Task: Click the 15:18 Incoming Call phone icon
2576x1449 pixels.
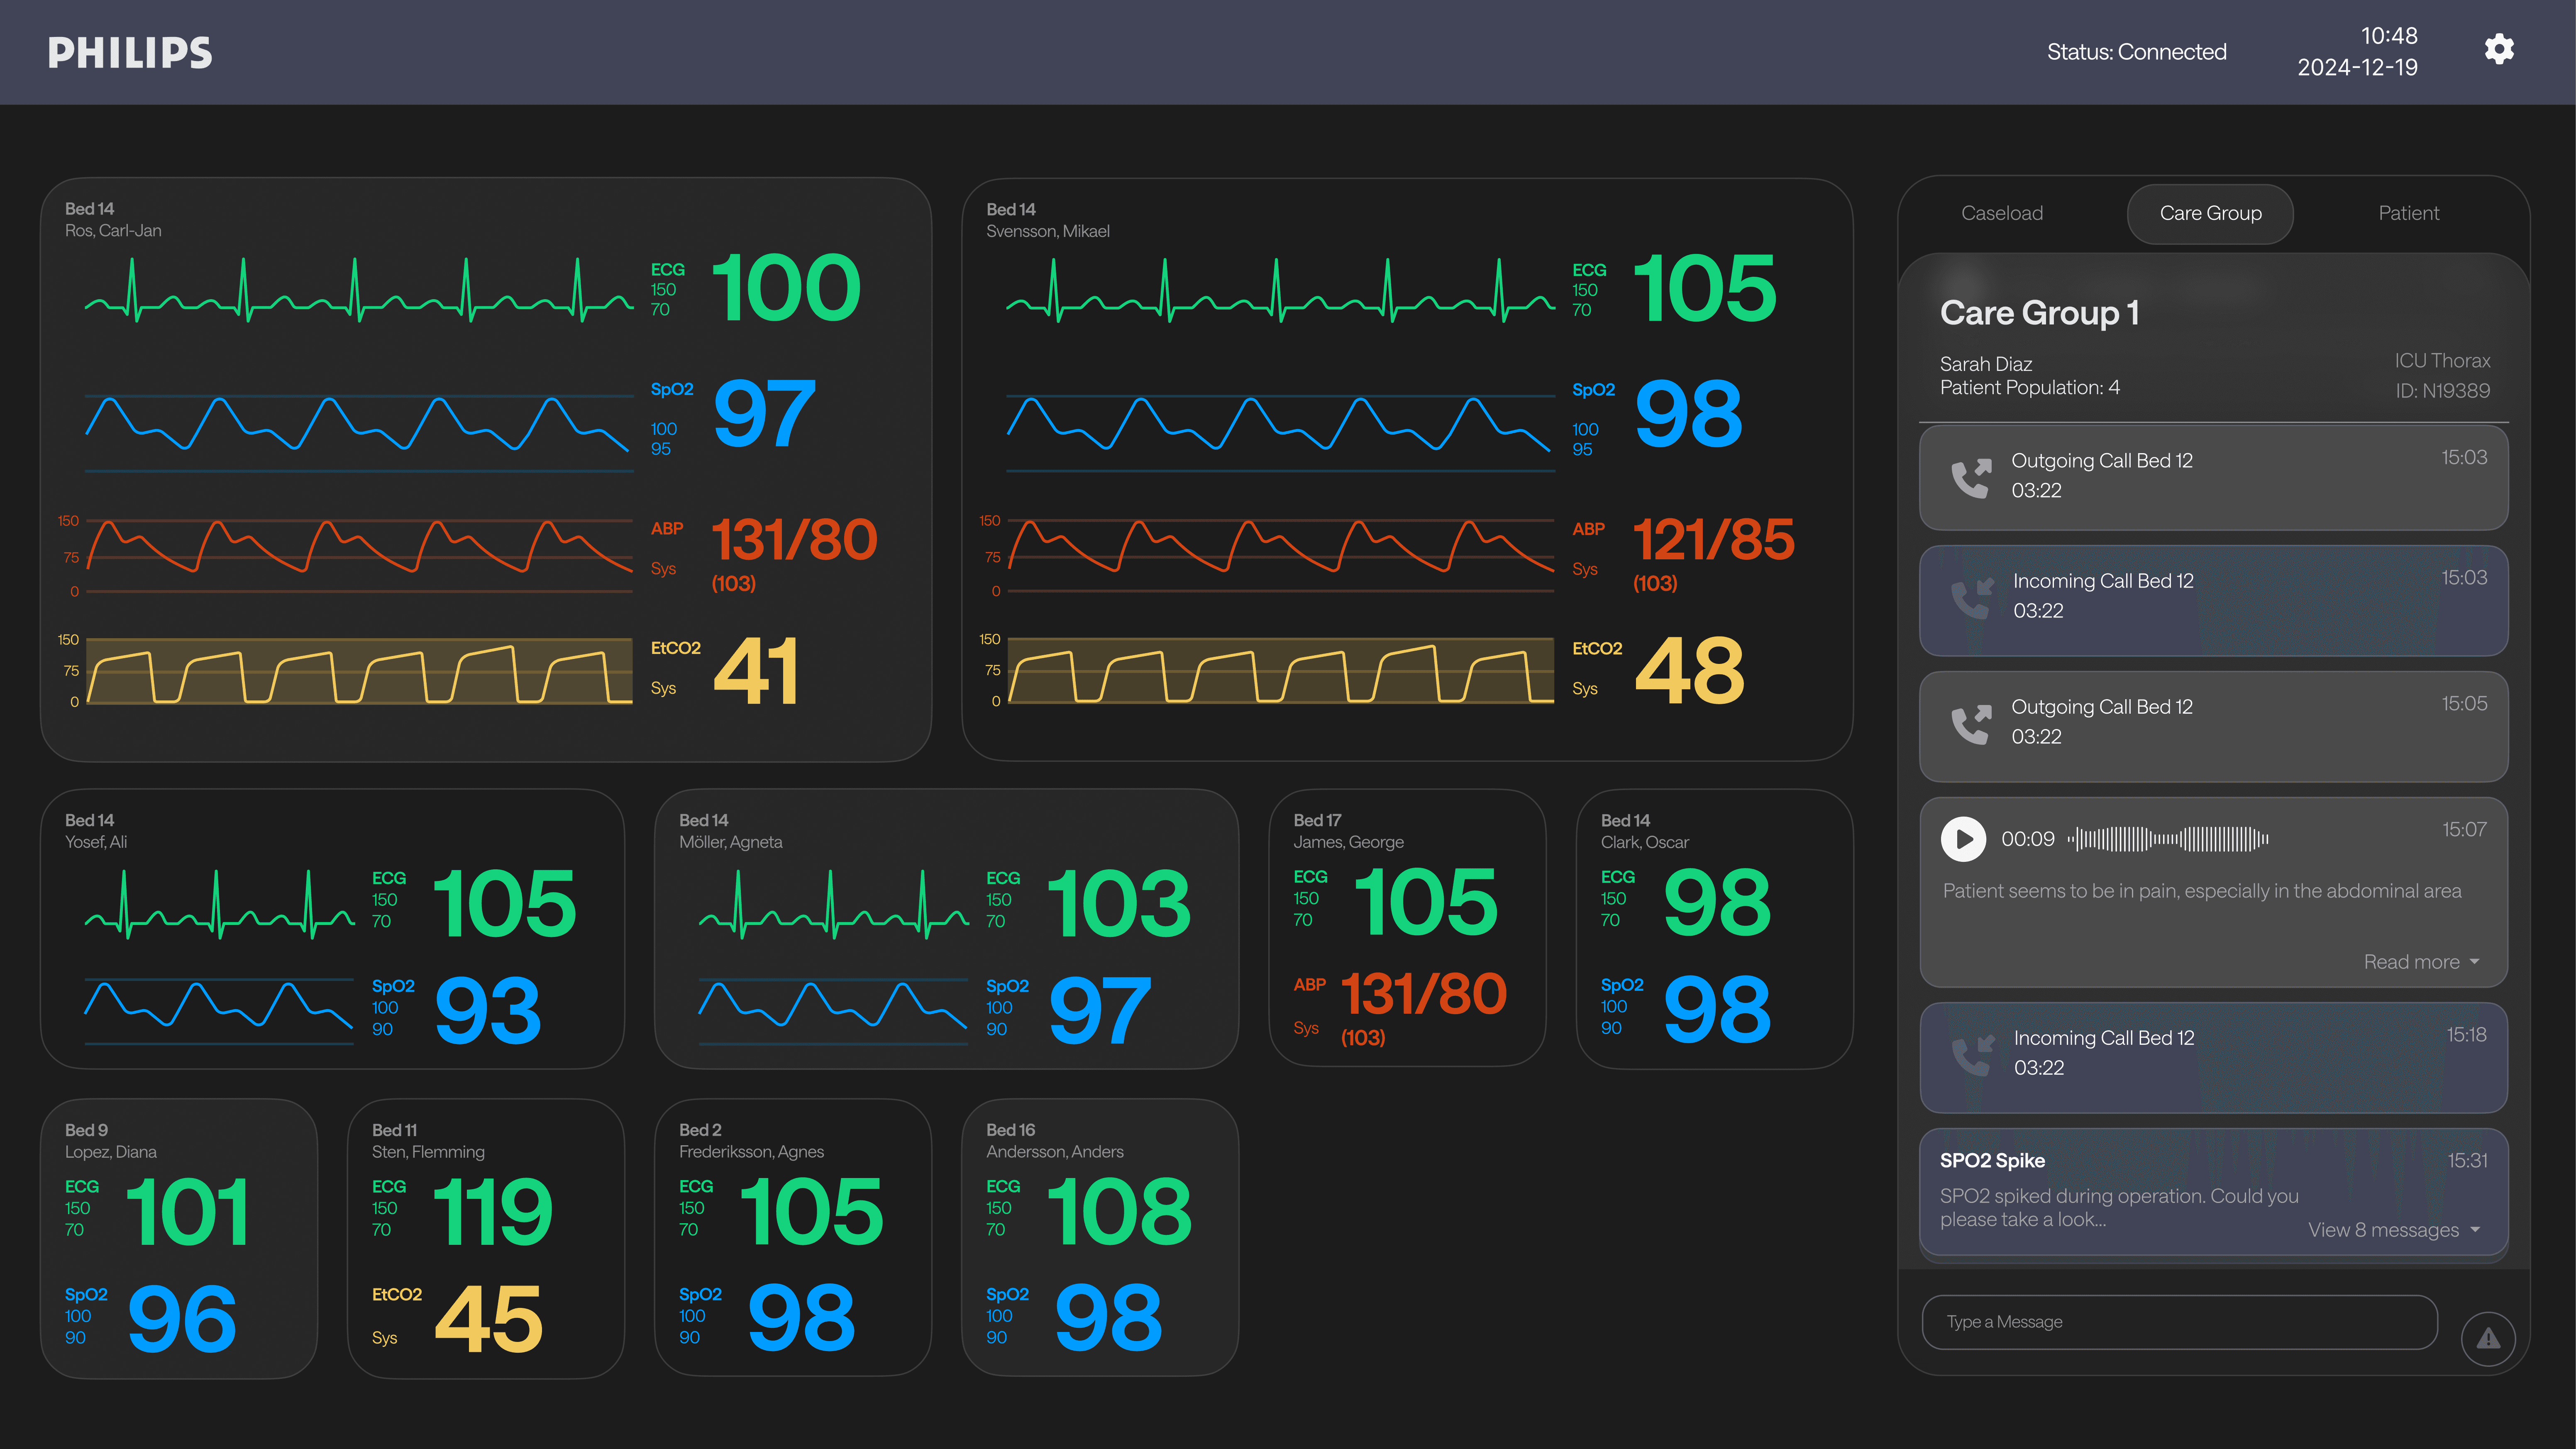Action: 1972,1055
